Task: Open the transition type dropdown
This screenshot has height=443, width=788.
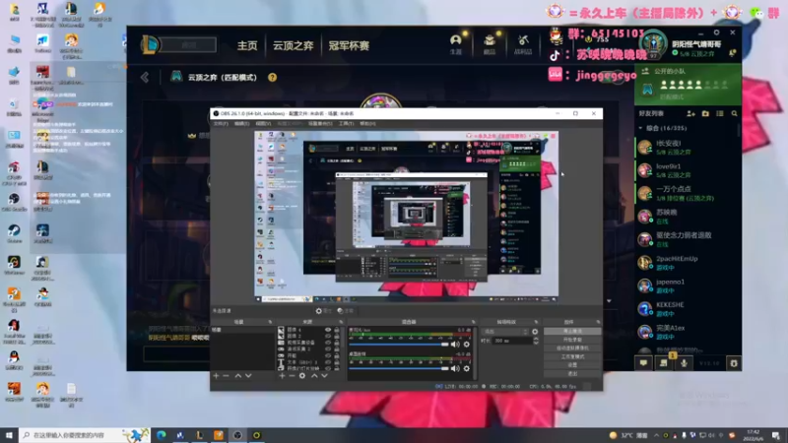Action: 505,332
